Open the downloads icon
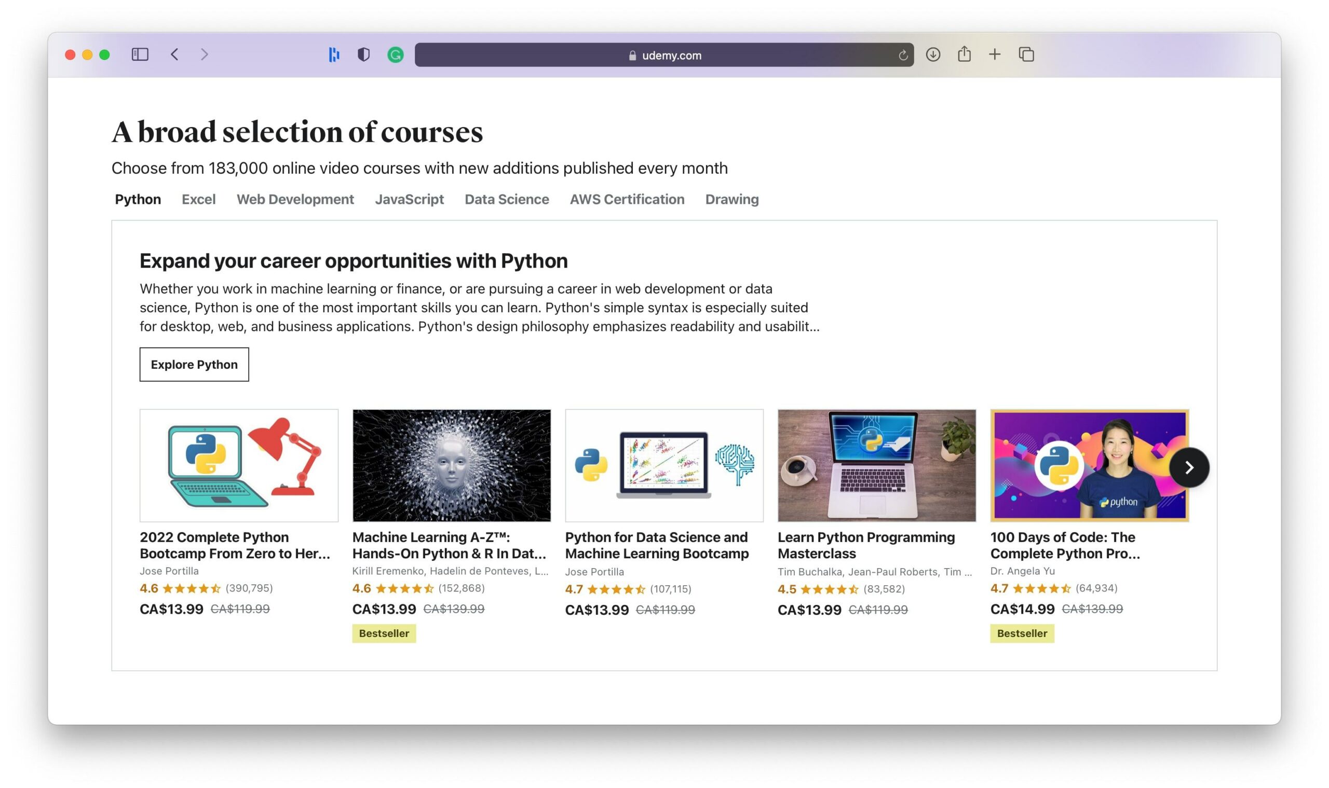Viewport: 1329px width, 788px height. pos(932,54)
